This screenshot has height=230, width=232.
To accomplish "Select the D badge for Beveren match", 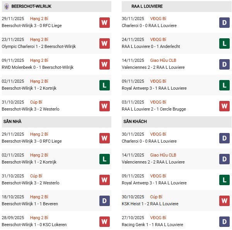I will [104, 201].
